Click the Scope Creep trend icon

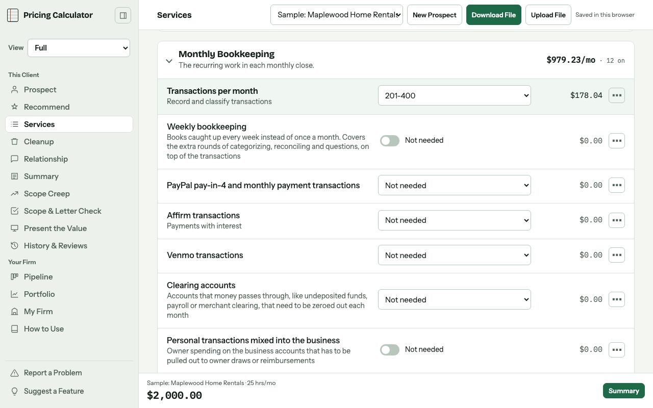pos(15,194)
